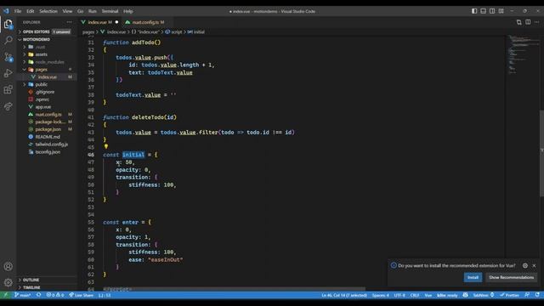Click the Live Share status bar item
This screenshot has height=306, width=544.
click(82, 295)
